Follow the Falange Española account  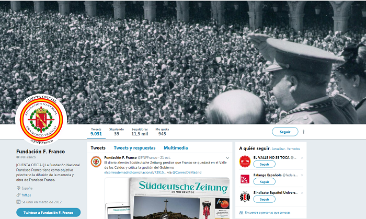tap(265, 182)
